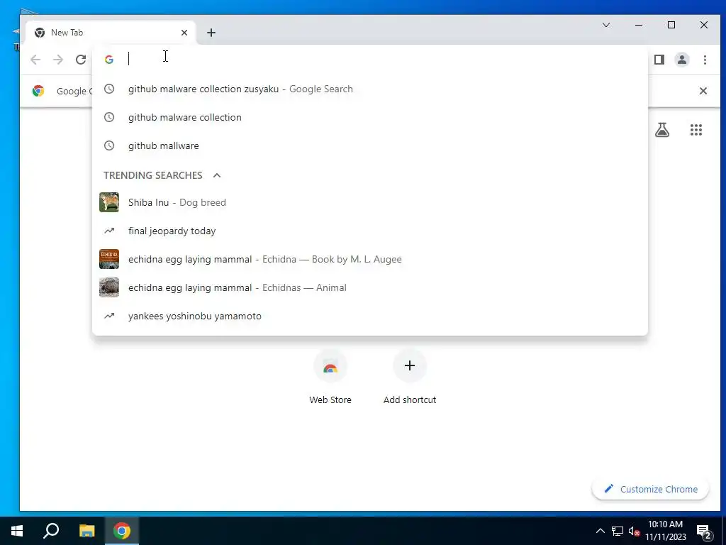Collapse the Trending Searches section

tap(217, 175)
